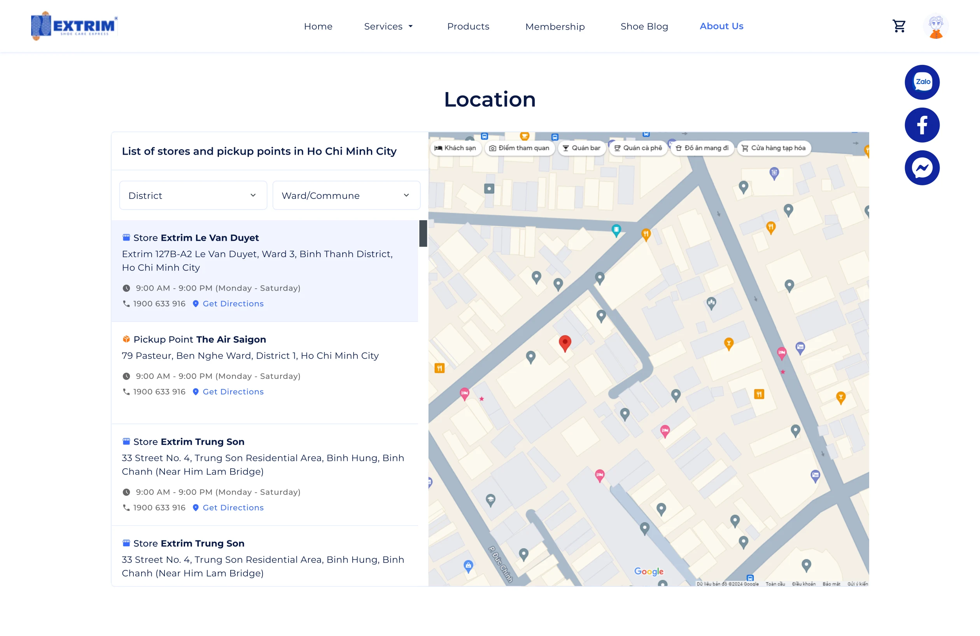
Task: Filter map by Điểm tham quan
Action: tap(520, 148)
